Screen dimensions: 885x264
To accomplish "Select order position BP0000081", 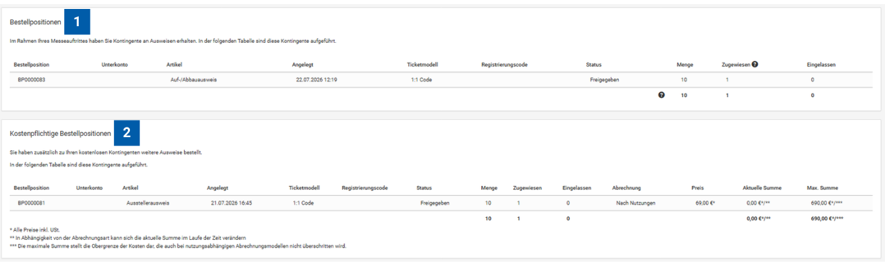I will [x=32, y=203].
